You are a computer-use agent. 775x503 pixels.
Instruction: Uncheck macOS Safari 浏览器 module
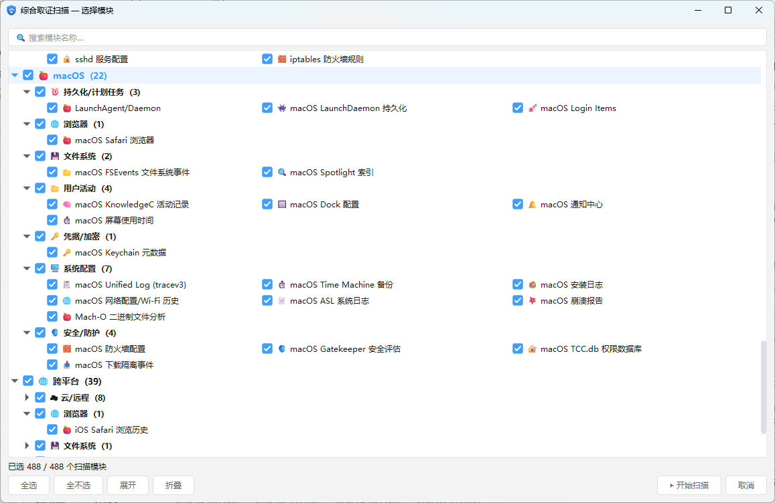click(52, 140)
